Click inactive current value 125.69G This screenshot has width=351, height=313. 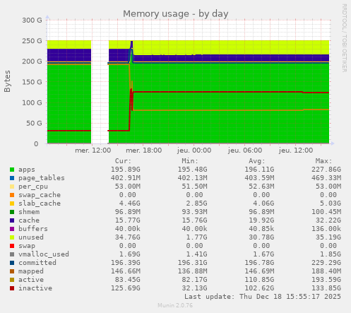(126, 288)
